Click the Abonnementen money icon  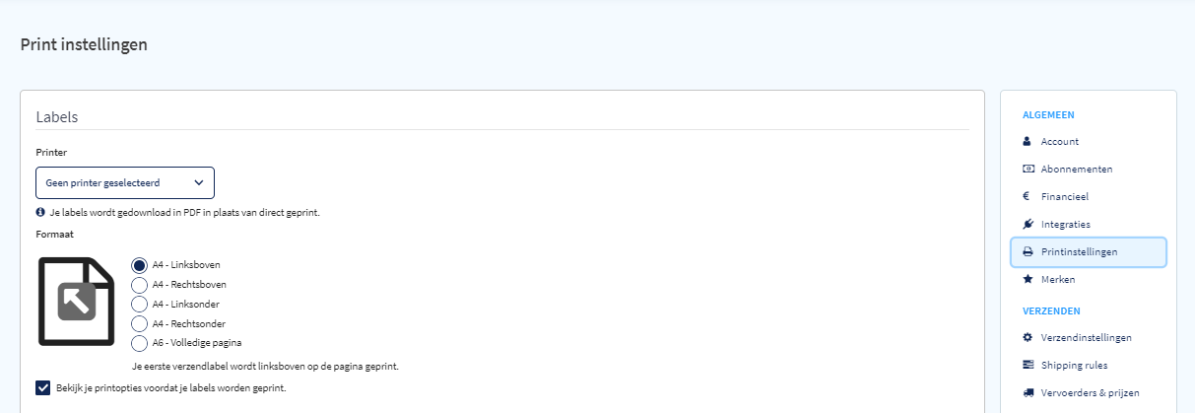1028,169
